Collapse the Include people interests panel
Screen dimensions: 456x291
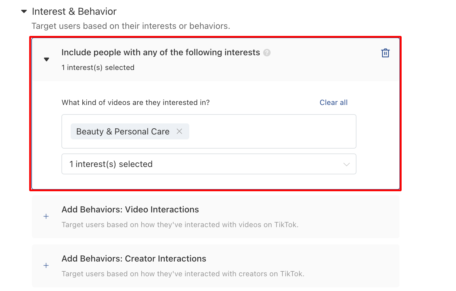point(46,60)
